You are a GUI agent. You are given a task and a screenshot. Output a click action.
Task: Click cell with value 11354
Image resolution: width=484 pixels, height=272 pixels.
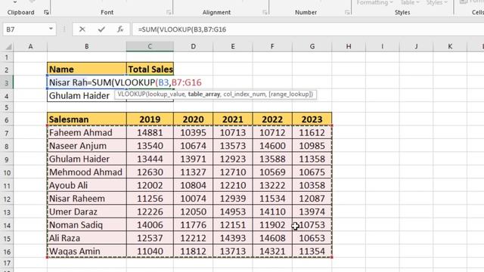(x=312, y=252)
